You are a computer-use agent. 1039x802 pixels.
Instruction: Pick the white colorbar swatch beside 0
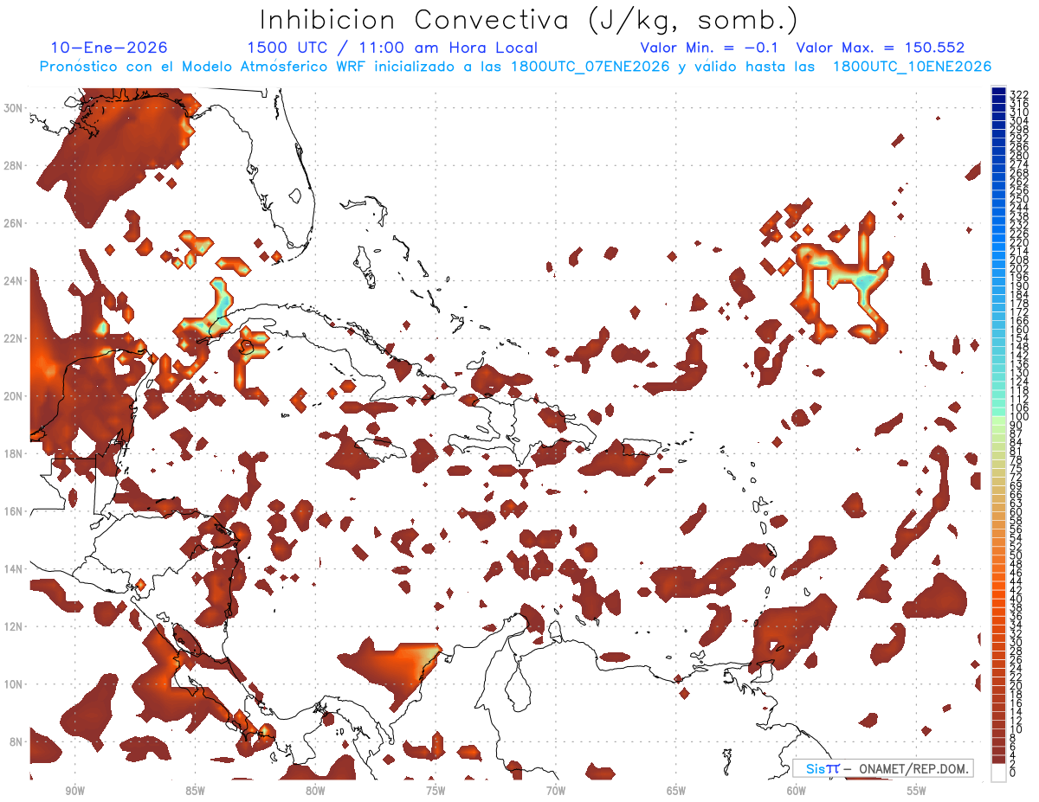[998, 771]
